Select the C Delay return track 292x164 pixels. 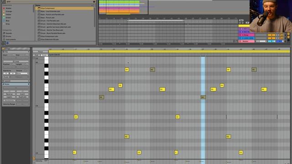[x=246, y=35]
